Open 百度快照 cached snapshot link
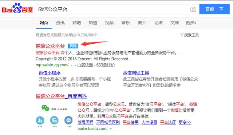 pyautogui.click(x=85, y=65)
